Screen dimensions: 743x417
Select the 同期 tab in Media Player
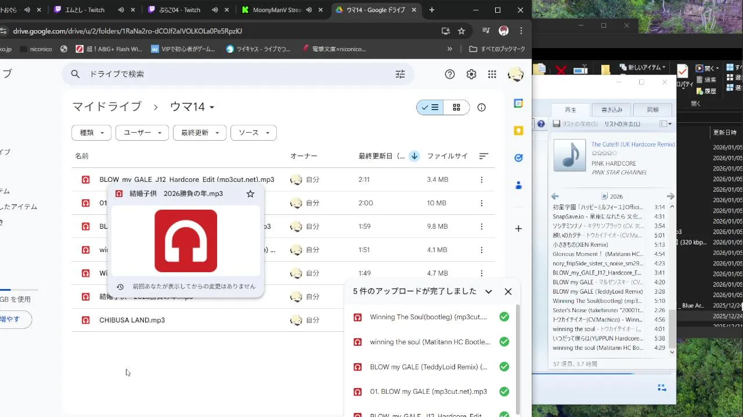(652, 109)
